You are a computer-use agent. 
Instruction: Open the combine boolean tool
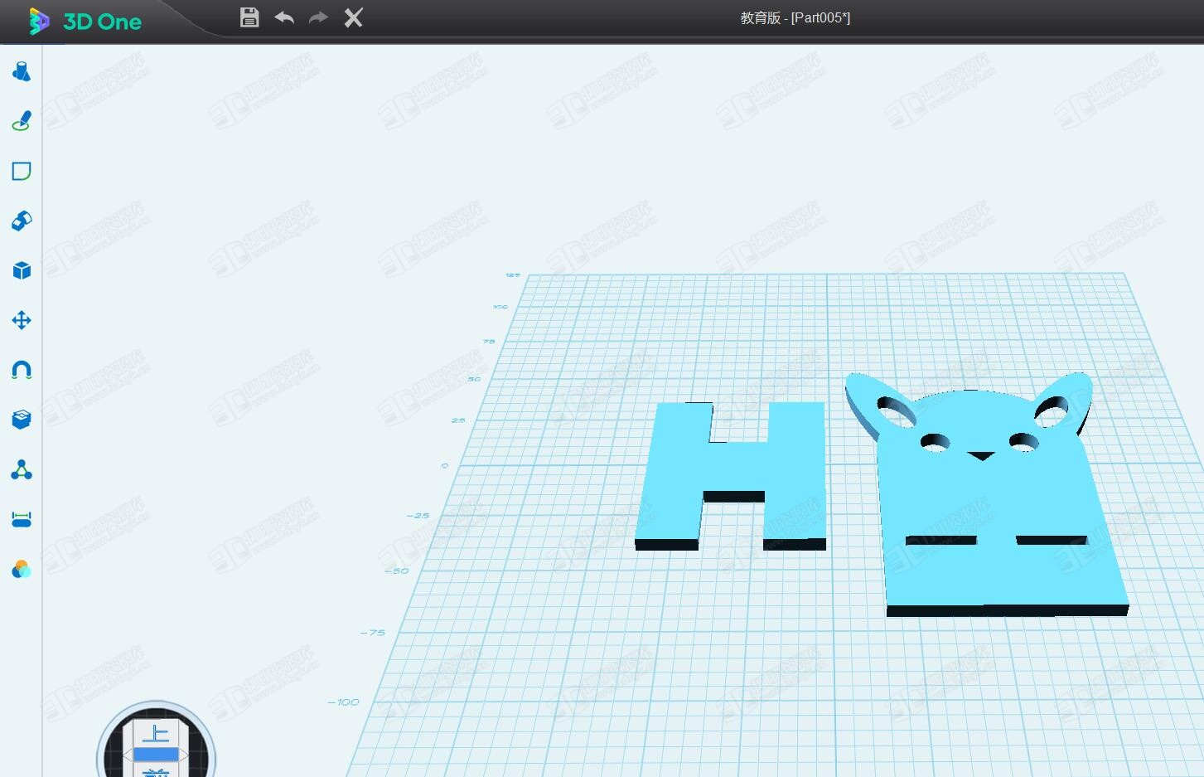22,470
